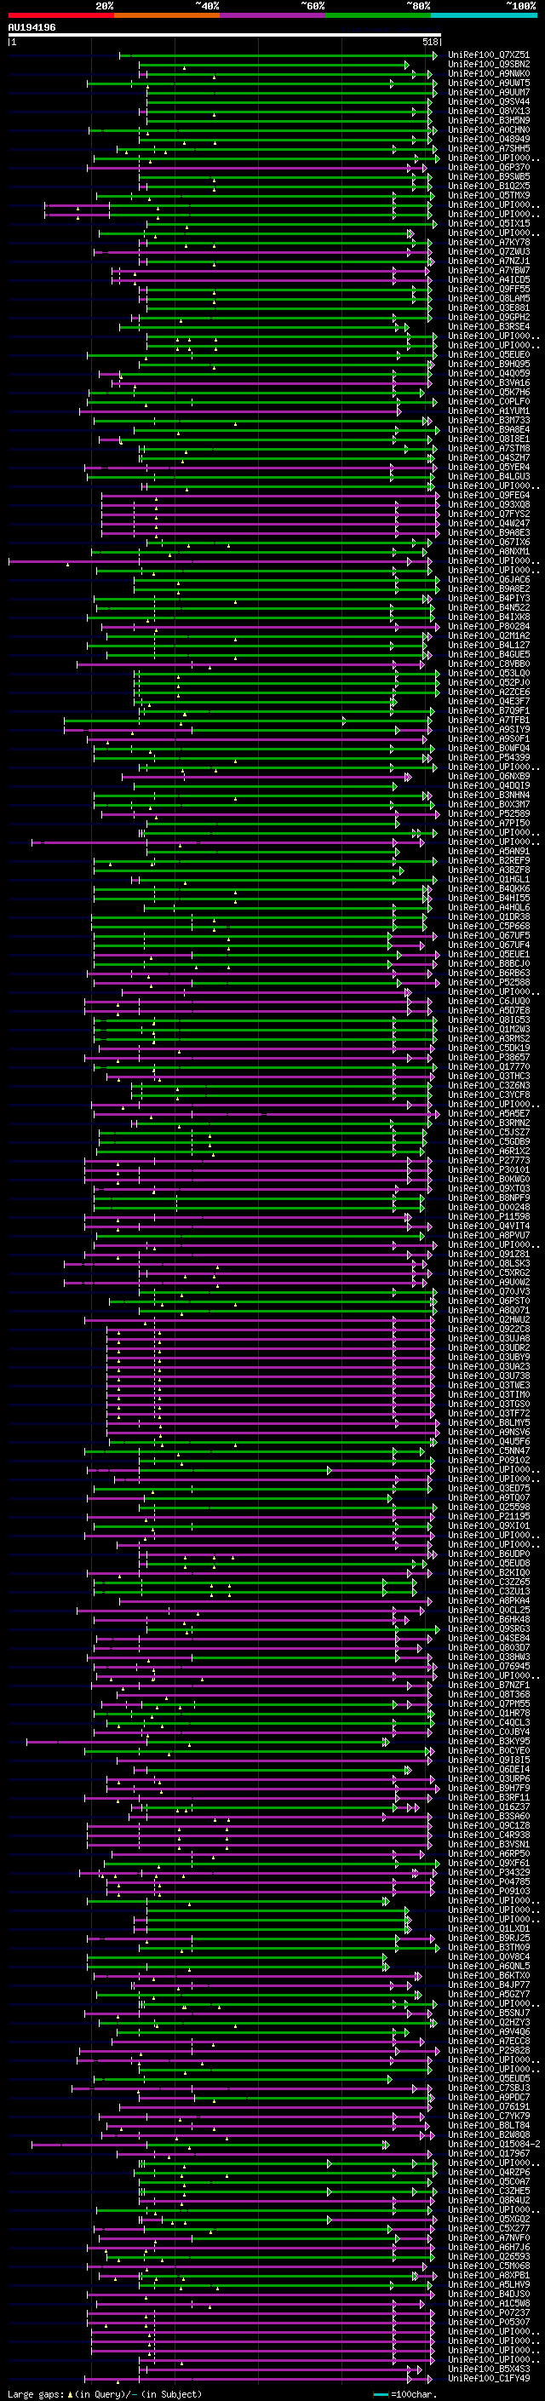
Task: Choose UniRef100_Q17967 label
Action: tap(489, 2153)
